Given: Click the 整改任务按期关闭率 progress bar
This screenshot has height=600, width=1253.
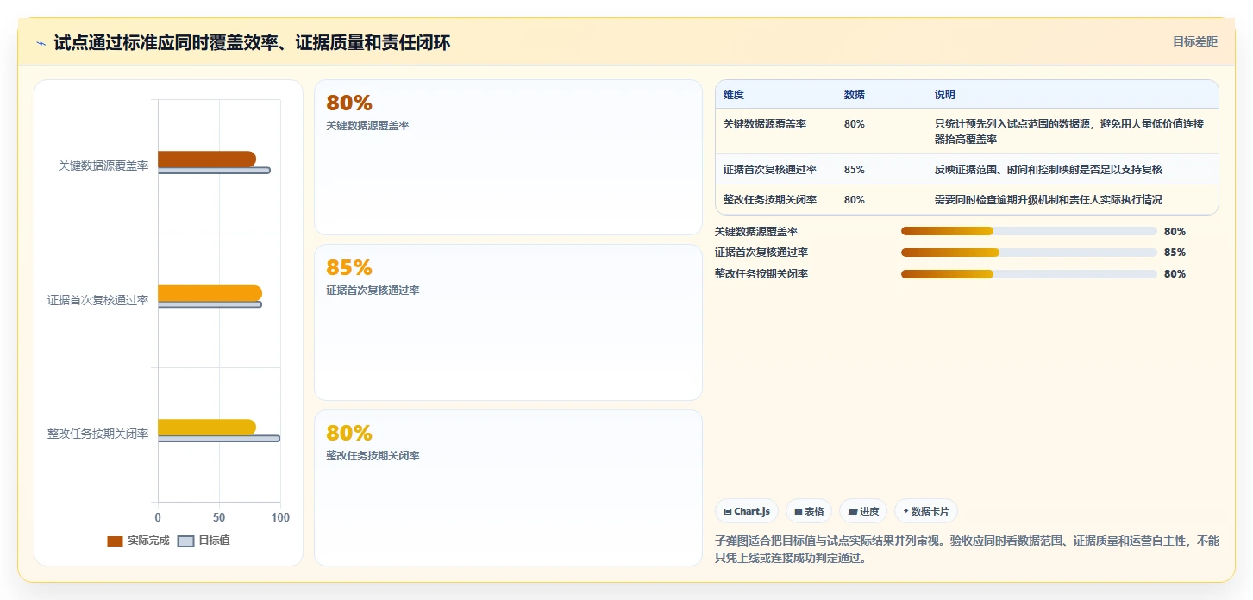Looking at the screenshot, I should (1029, 273).
